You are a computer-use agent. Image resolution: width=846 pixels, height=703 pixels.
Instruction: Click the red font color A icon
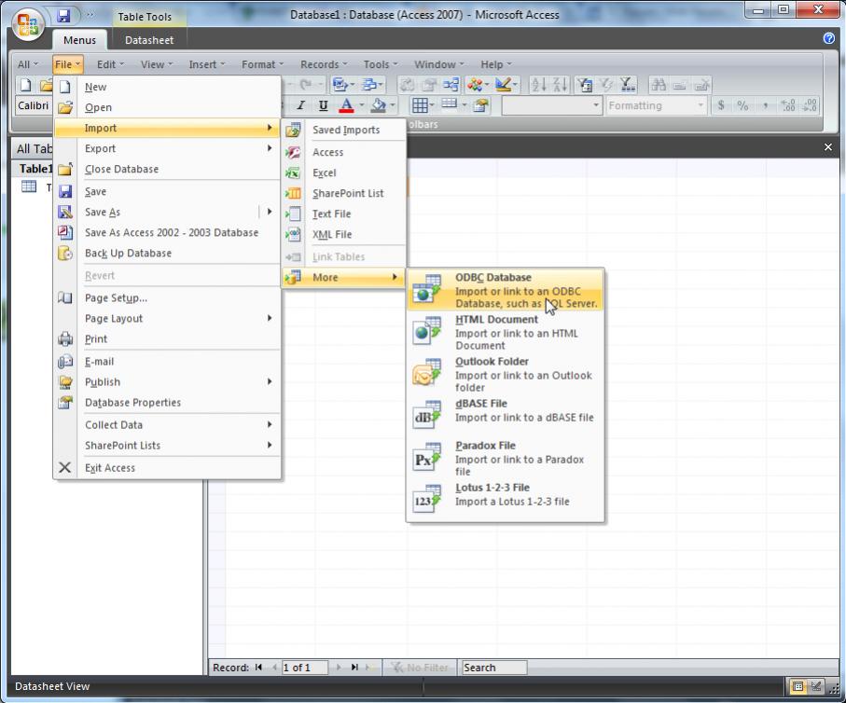(346, 105)
